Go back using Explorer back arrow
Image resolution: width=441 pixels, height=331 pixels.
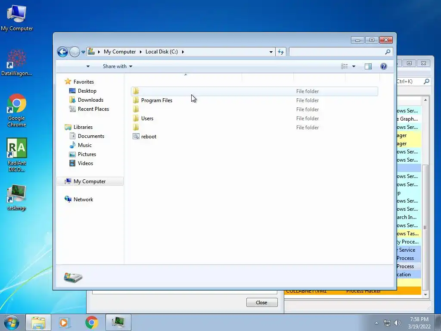(x=62, y=52)
